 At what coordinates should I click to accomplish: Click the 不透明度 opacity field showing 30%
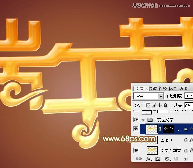tap(189, 96)
